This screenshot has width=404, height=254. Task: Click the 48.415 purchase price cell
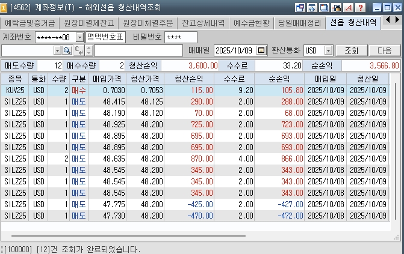pyautogui.click(x=107, y=102)
